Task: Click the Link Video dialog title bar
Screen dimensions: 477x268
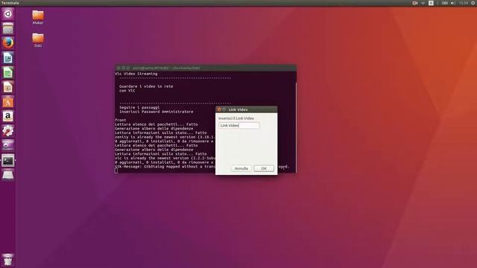Action: tap(247, 109)
